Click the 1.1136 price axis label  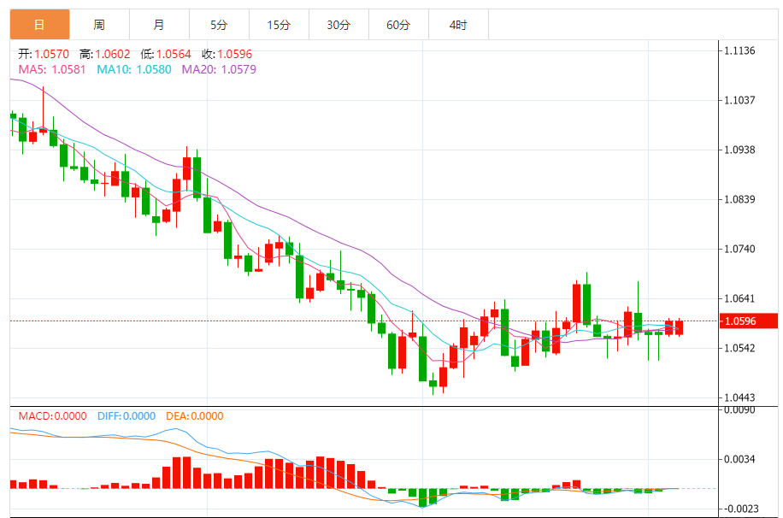(x=739, y=50)
